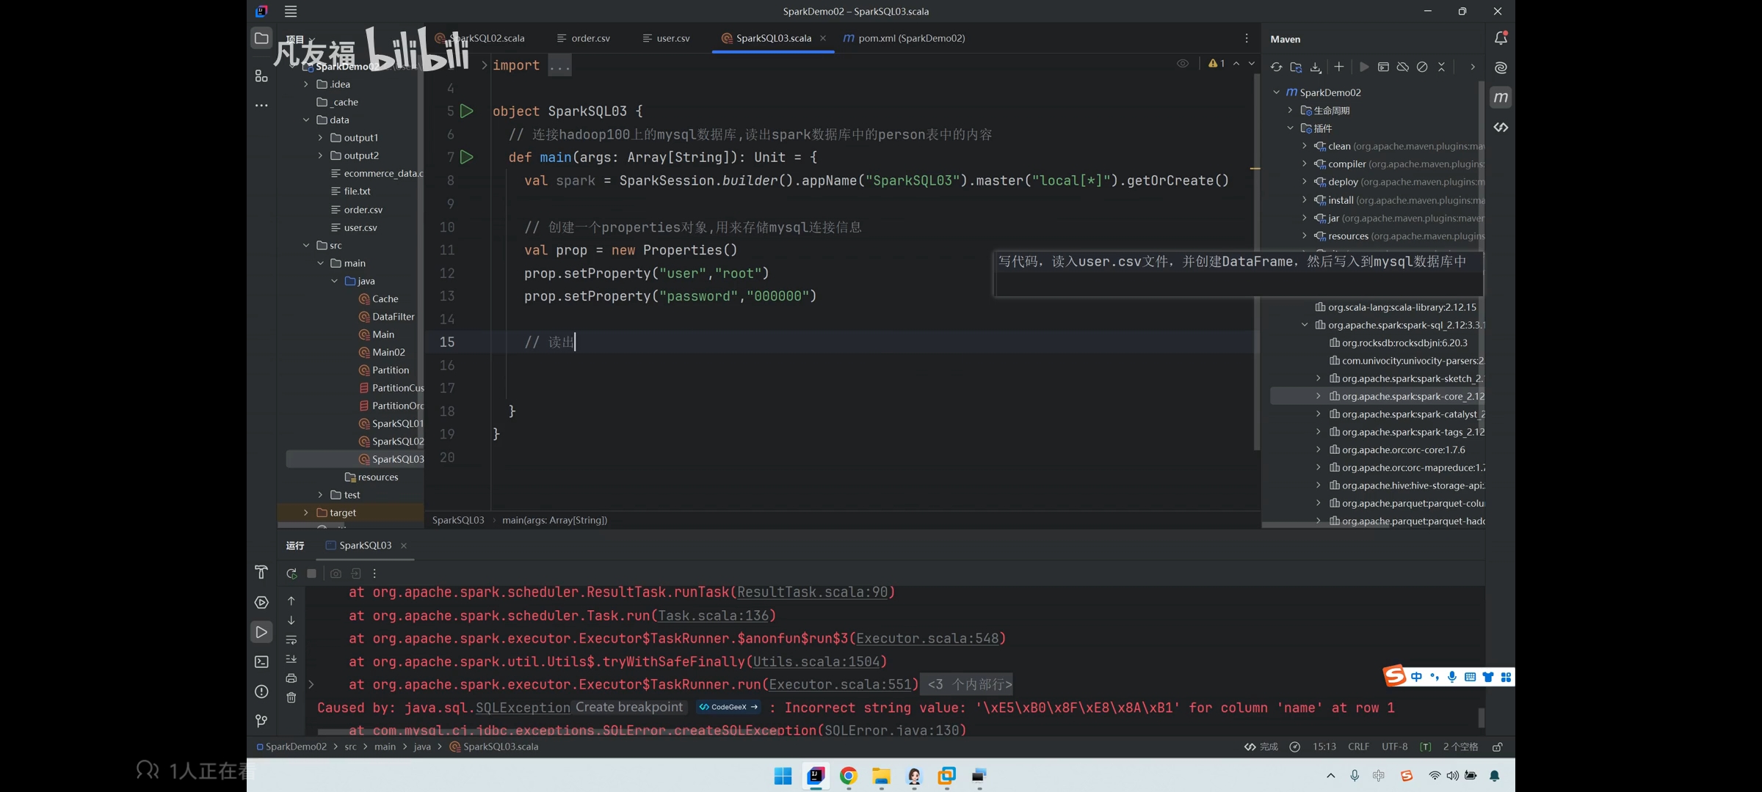Click the Create breakpoint button

coord(629,707)
